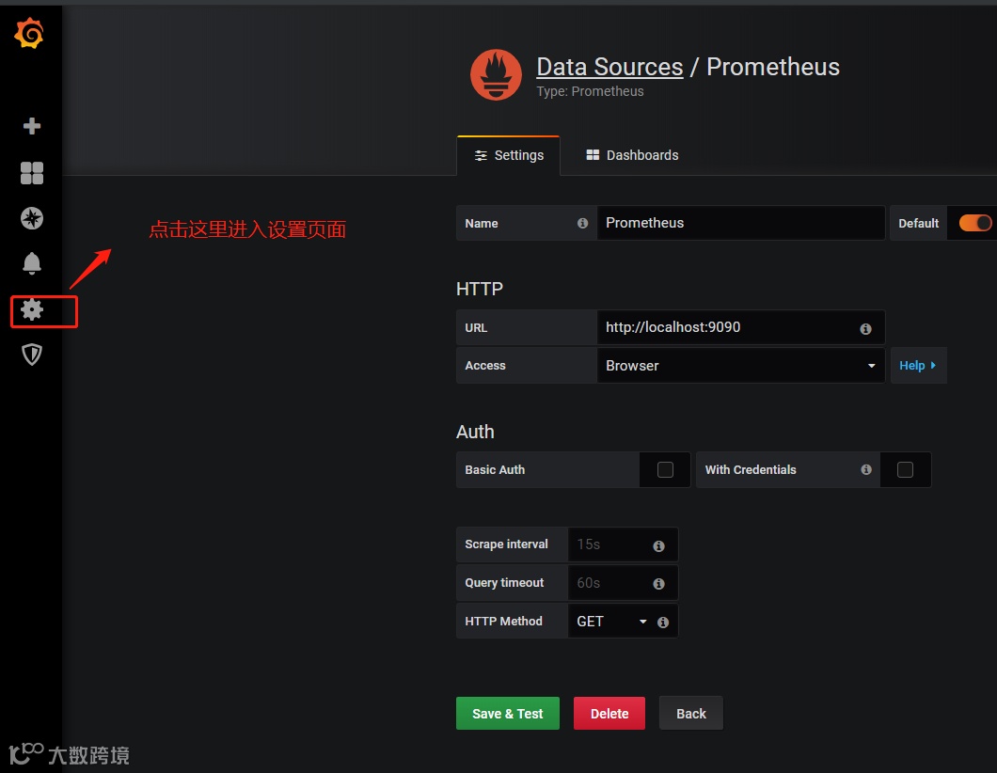Screen dimensions: 997x773
Task: Switch to the Dashboards tab
Action: (632, 155)
